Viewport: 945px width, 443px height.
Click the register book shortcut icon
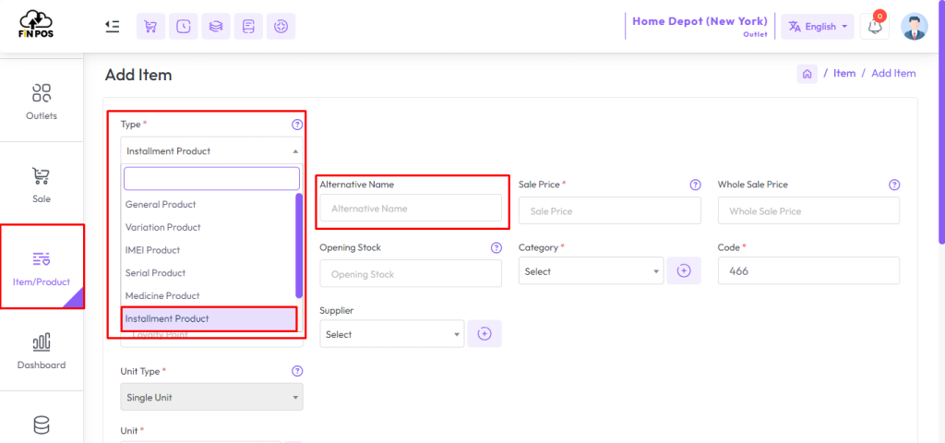(x=248, y=27)
